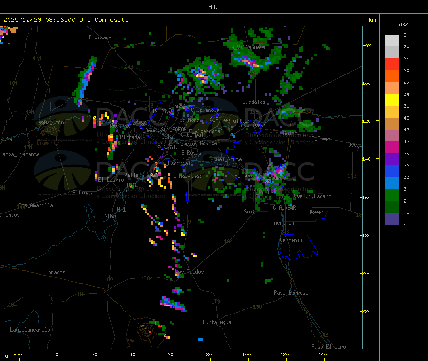Click the Agua_Toro map label

click(51, 122)
